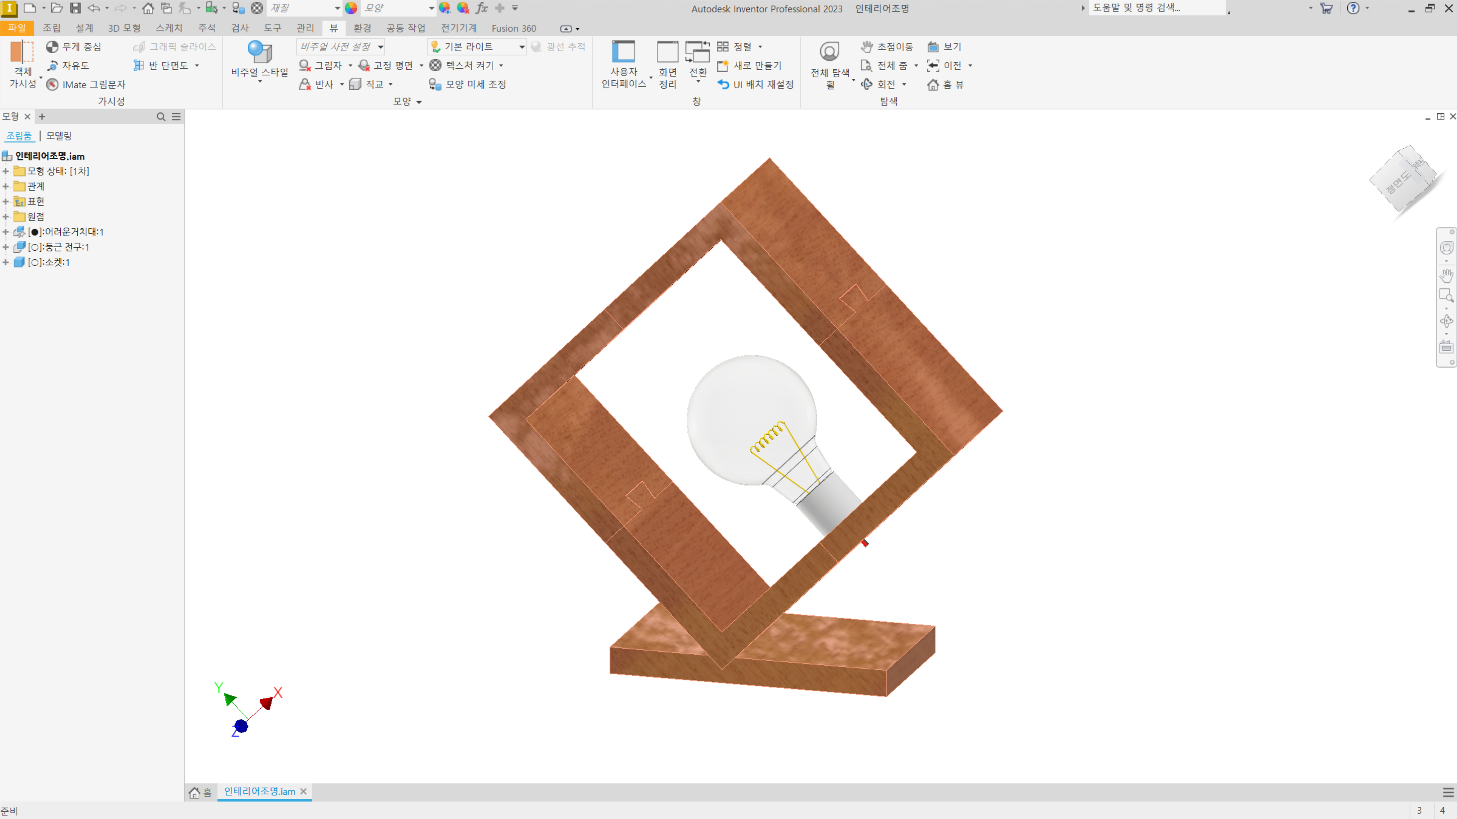Open the 재질 material combo box

click(x=305, y=8)
